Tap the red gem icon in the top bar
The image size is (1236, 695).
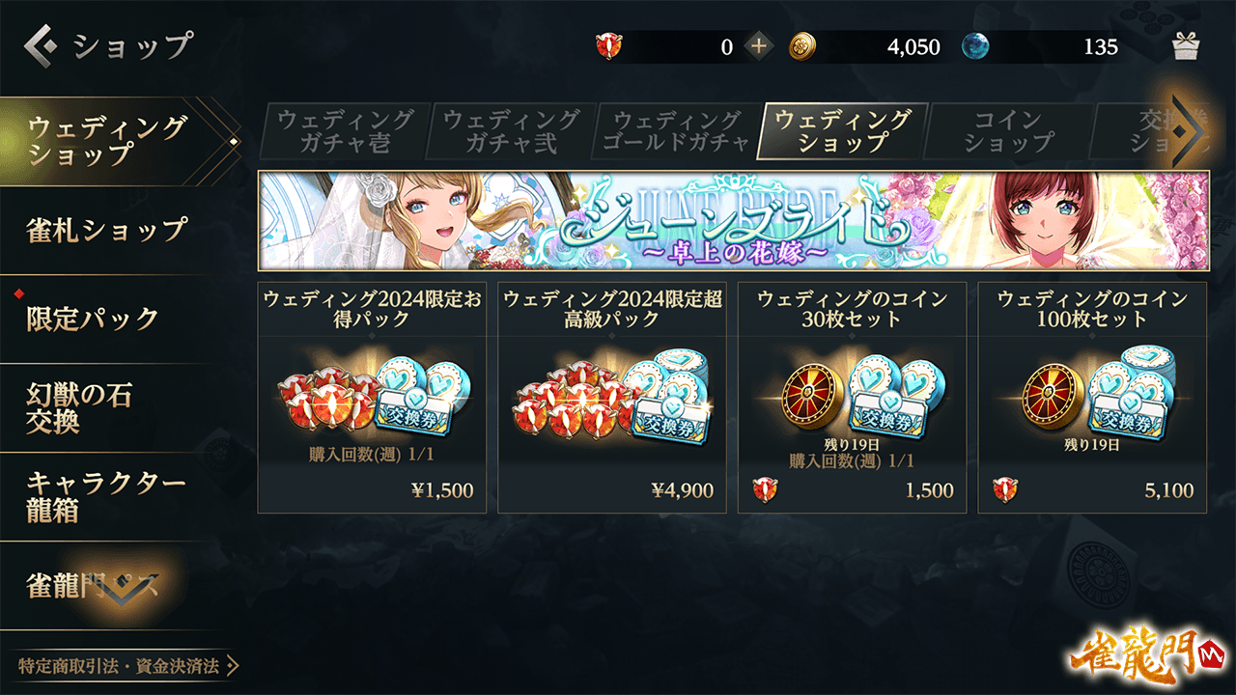pos(609,46)
